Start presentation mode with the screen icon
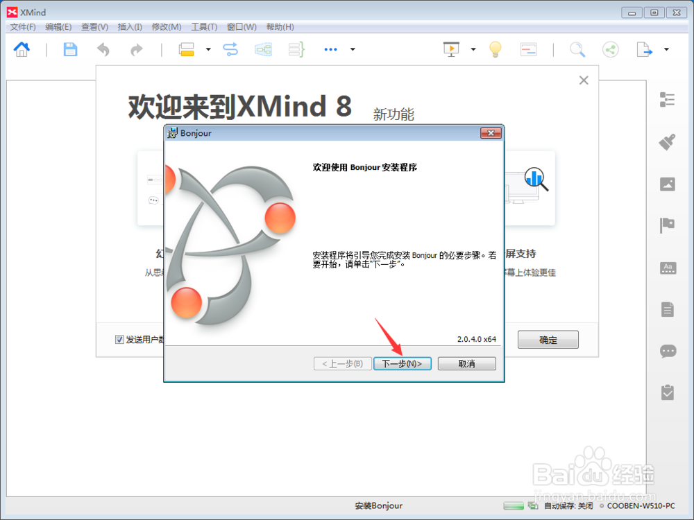694x520 pixels. coord(451,49)
